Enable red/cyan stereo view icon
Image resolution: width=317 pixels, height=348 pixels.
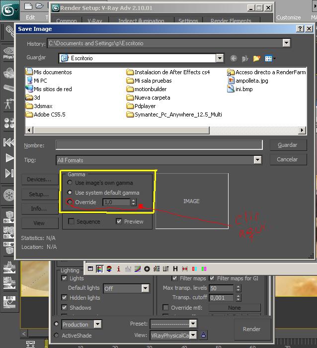pyautogui.click(x=194, y=269)
